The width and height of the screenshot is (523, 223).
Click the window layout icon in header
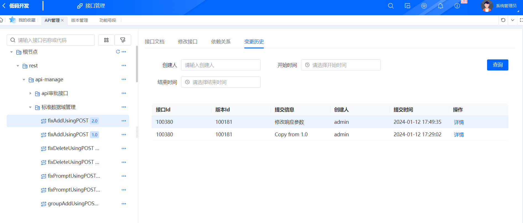407,6
